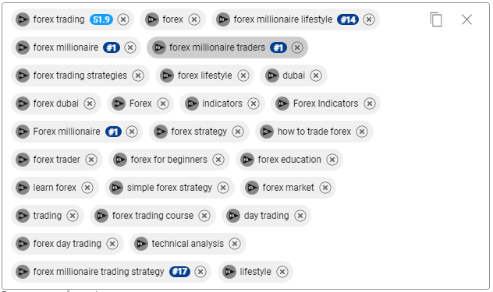This screenshot has height=292, width=493.
Task: Remove the 'forex trading' tag
Action: pyautogui.click(x=123, y=19)
